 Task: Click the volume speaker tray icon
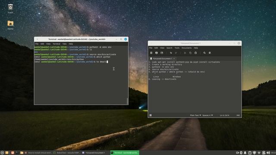(268, 153)
